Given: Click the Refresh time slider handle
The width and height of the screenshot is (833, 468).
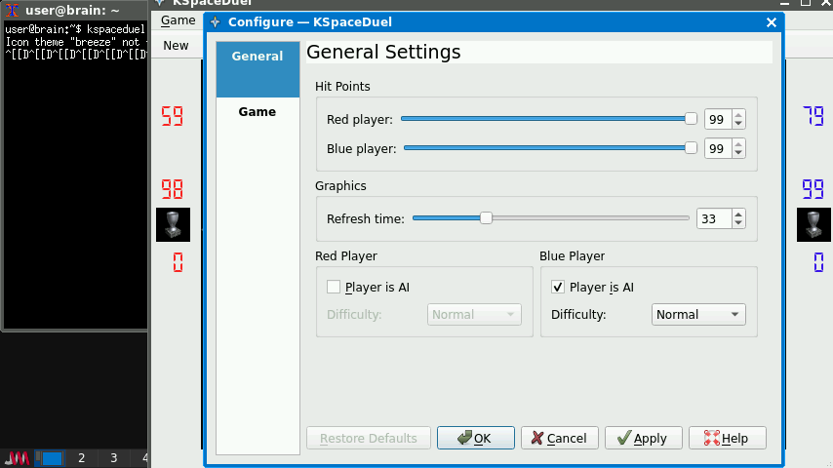Looking at the screenshot, I should (x=486, y=218).
